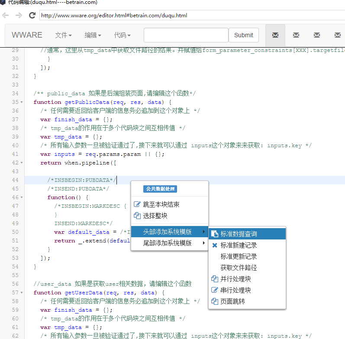Collapse the fold arrow at line 46
The height and width of the screenshot is (339, 345).
click(x=22, y=197)
